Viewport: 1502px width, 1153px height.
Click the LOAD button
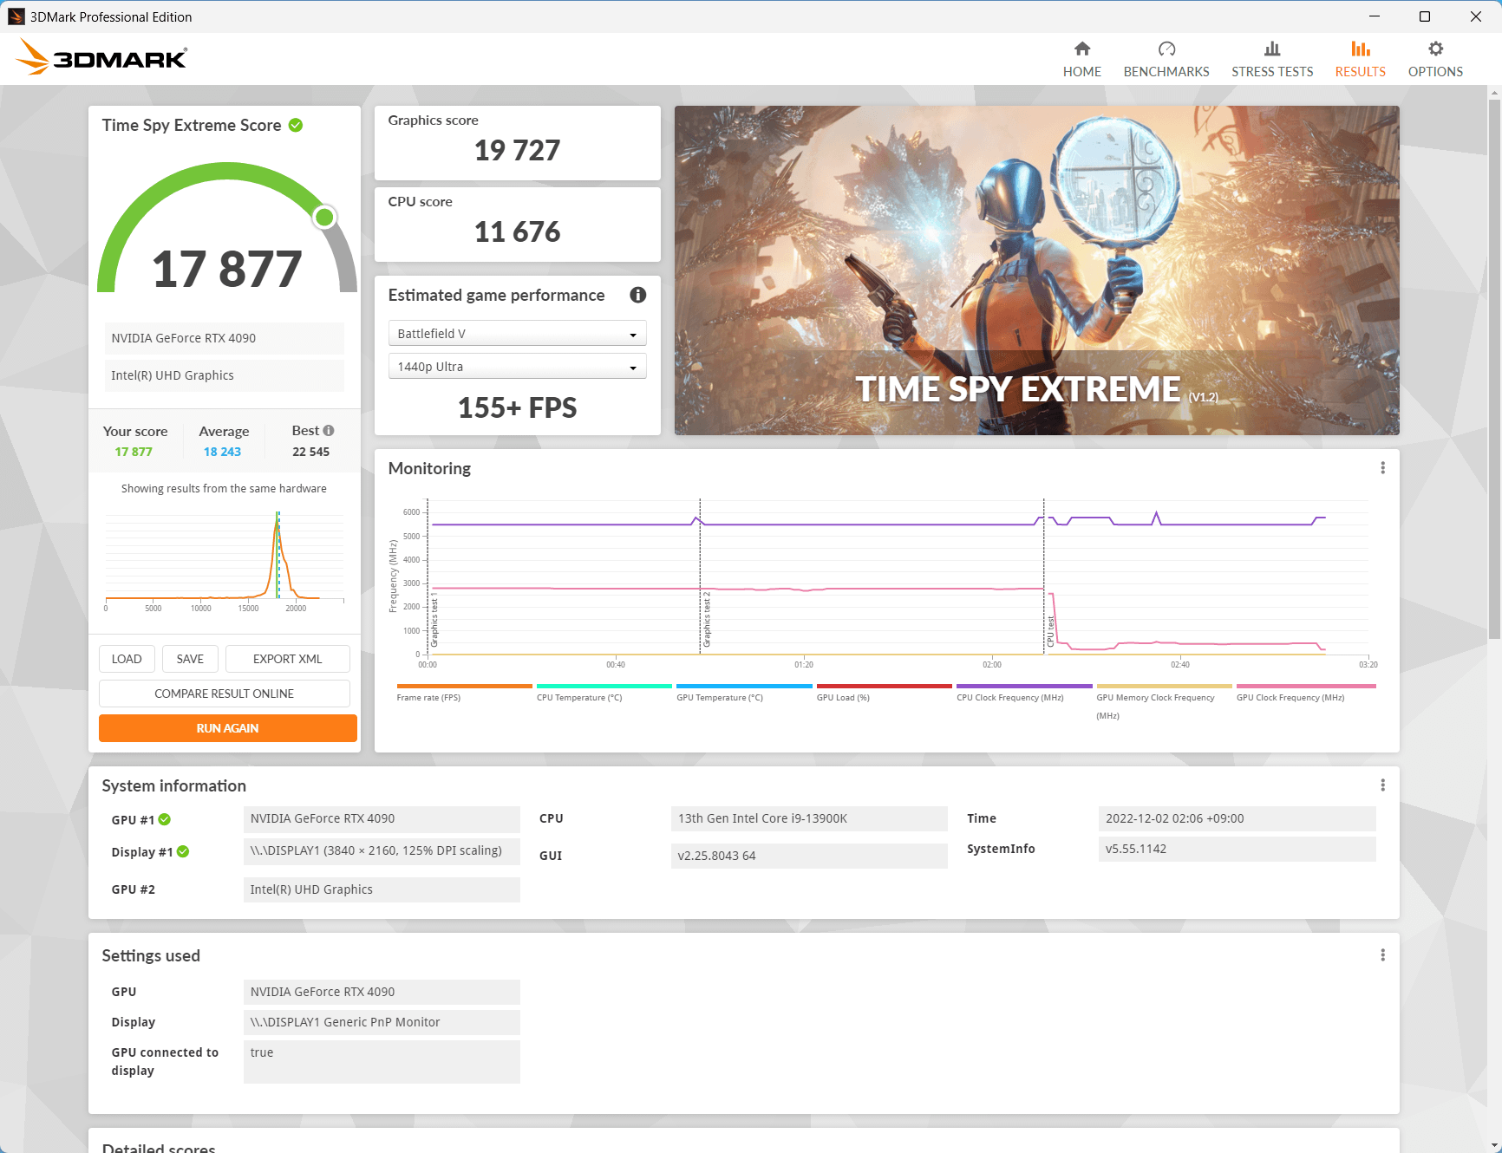127,659
